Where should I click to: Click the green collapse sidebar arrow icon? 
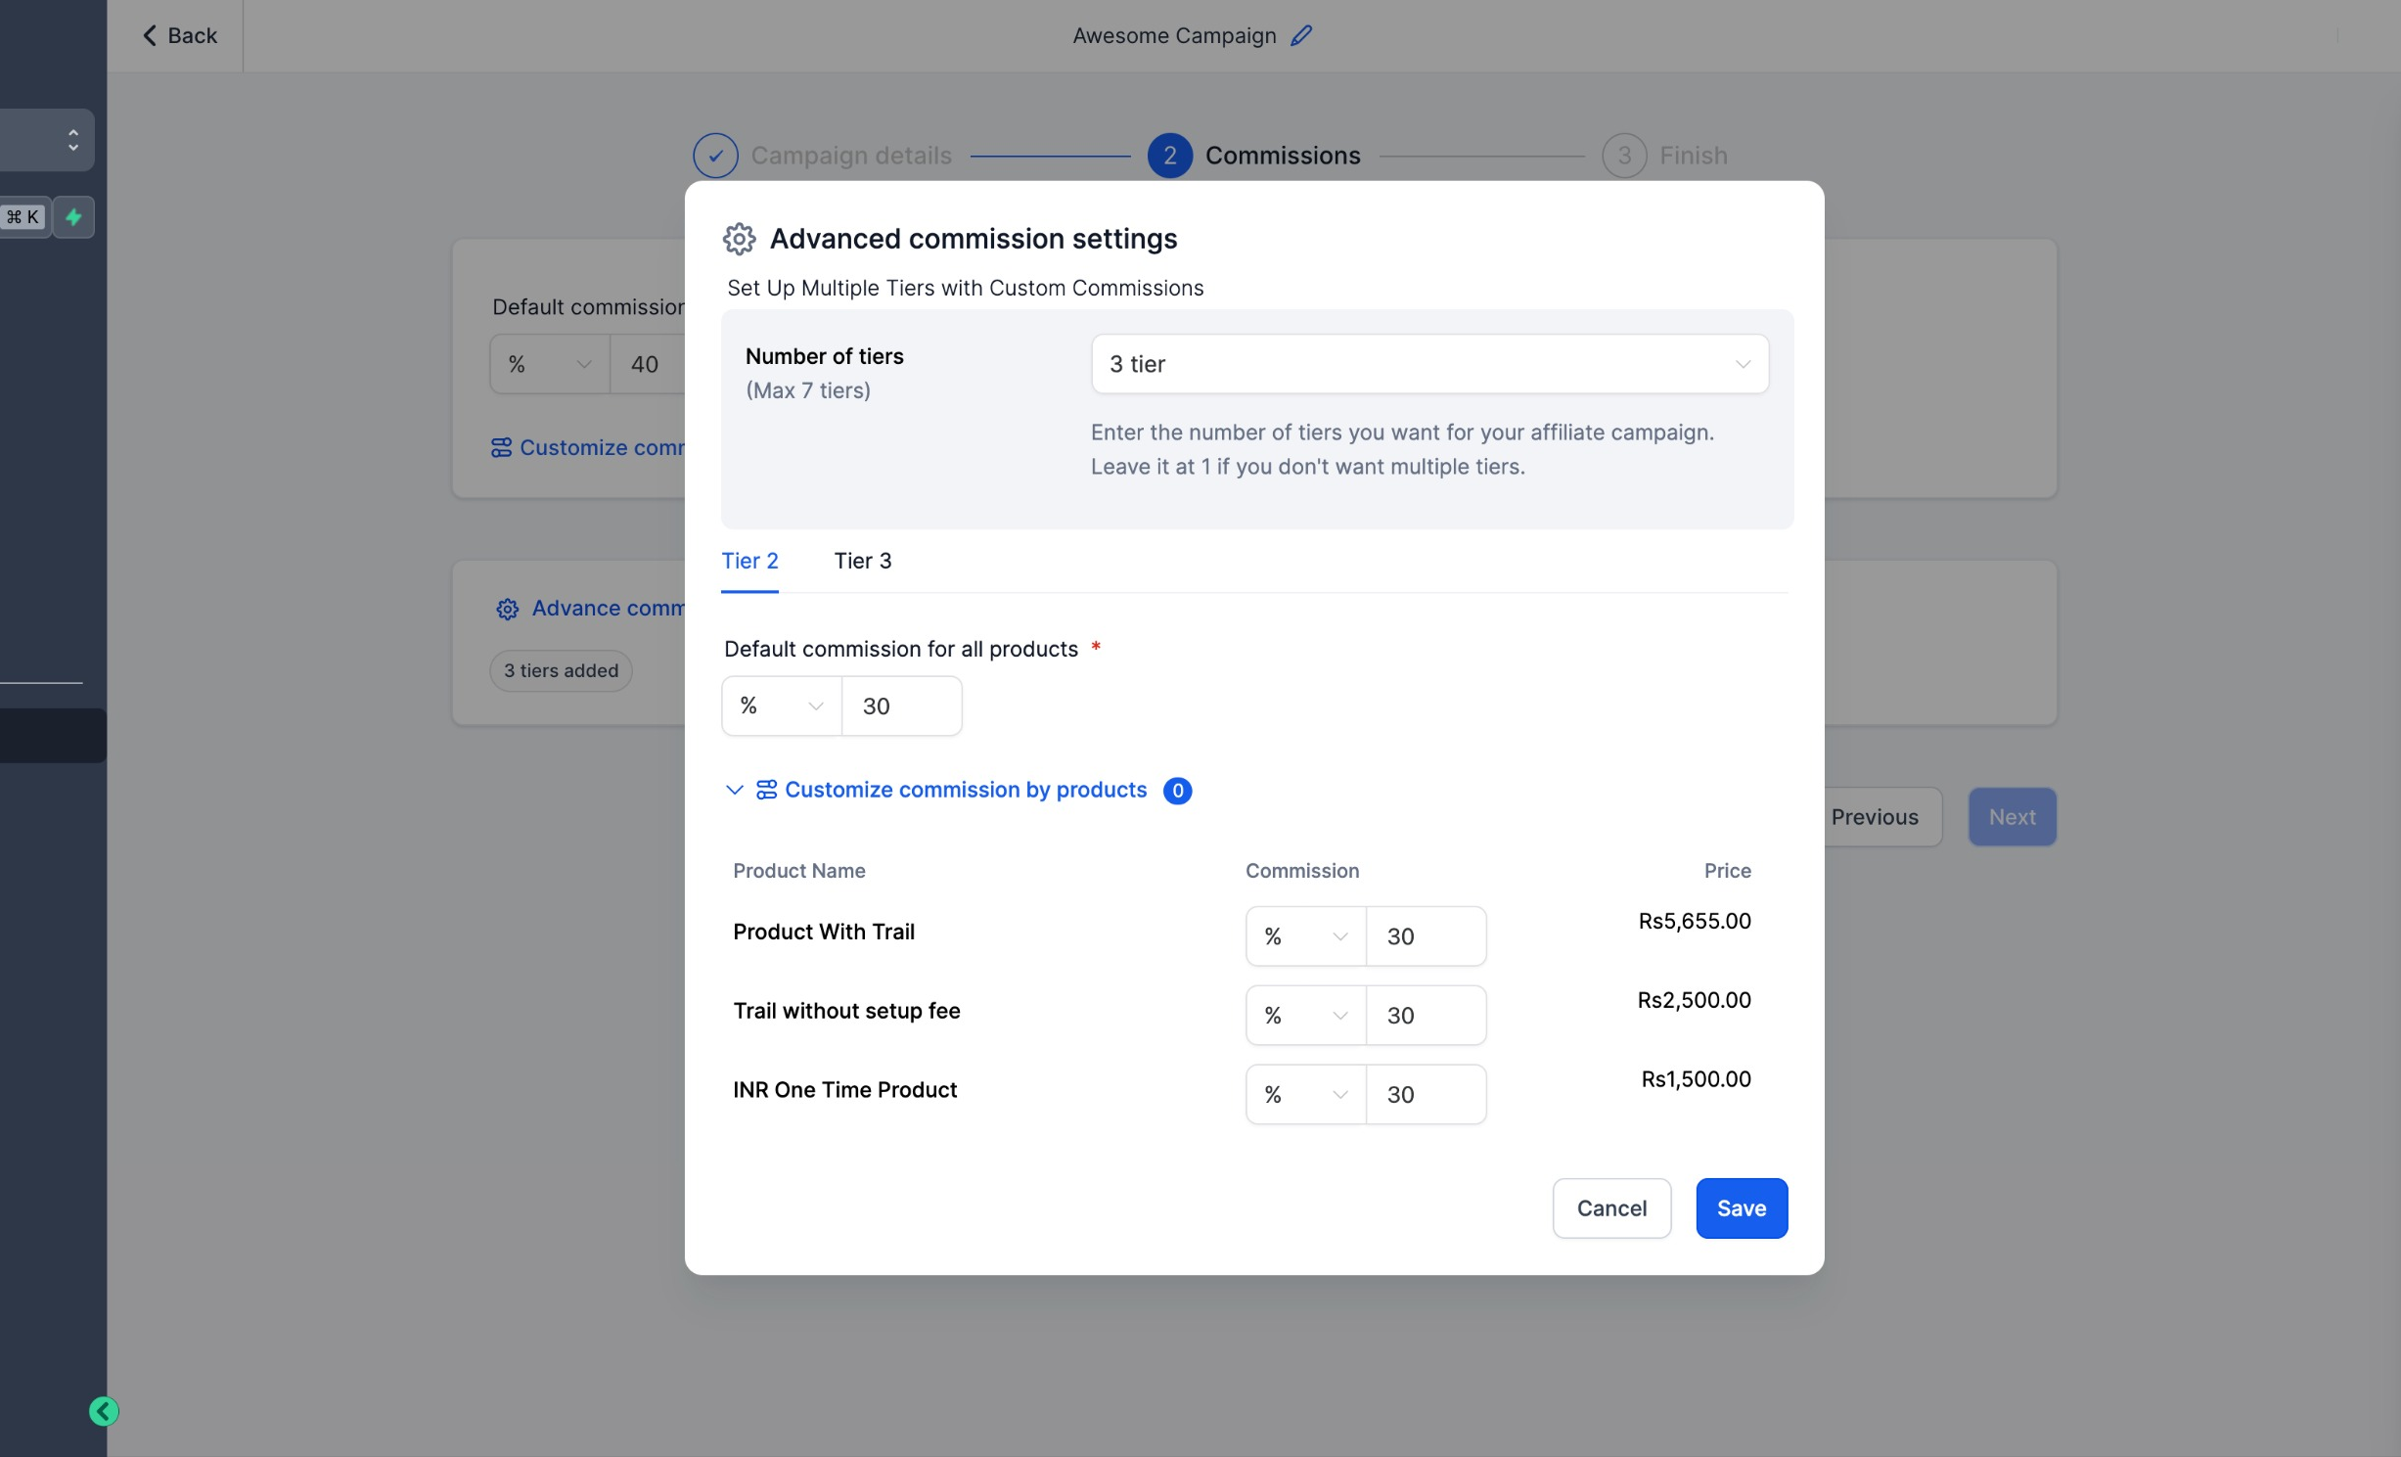pyautogui.click(x=104, y=1411)
